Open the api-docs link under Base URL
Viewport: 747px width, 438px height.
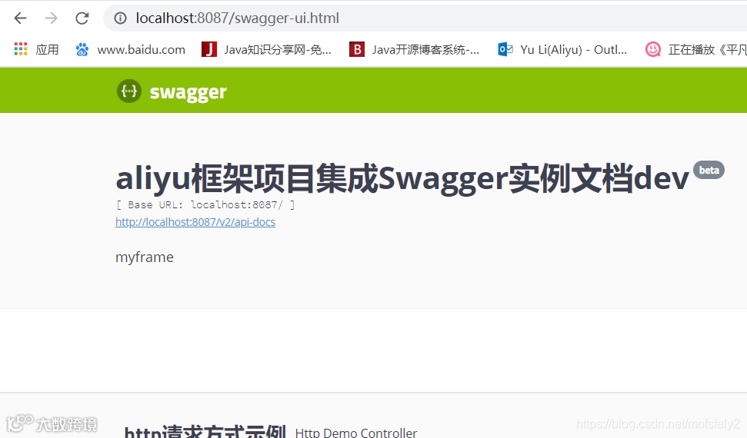pos(195,222)
